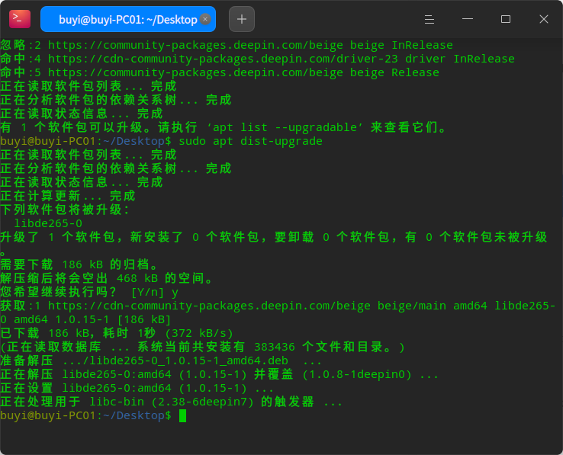
Task: Click the 'apt list --upgradable' text
Action: [285, 127]
